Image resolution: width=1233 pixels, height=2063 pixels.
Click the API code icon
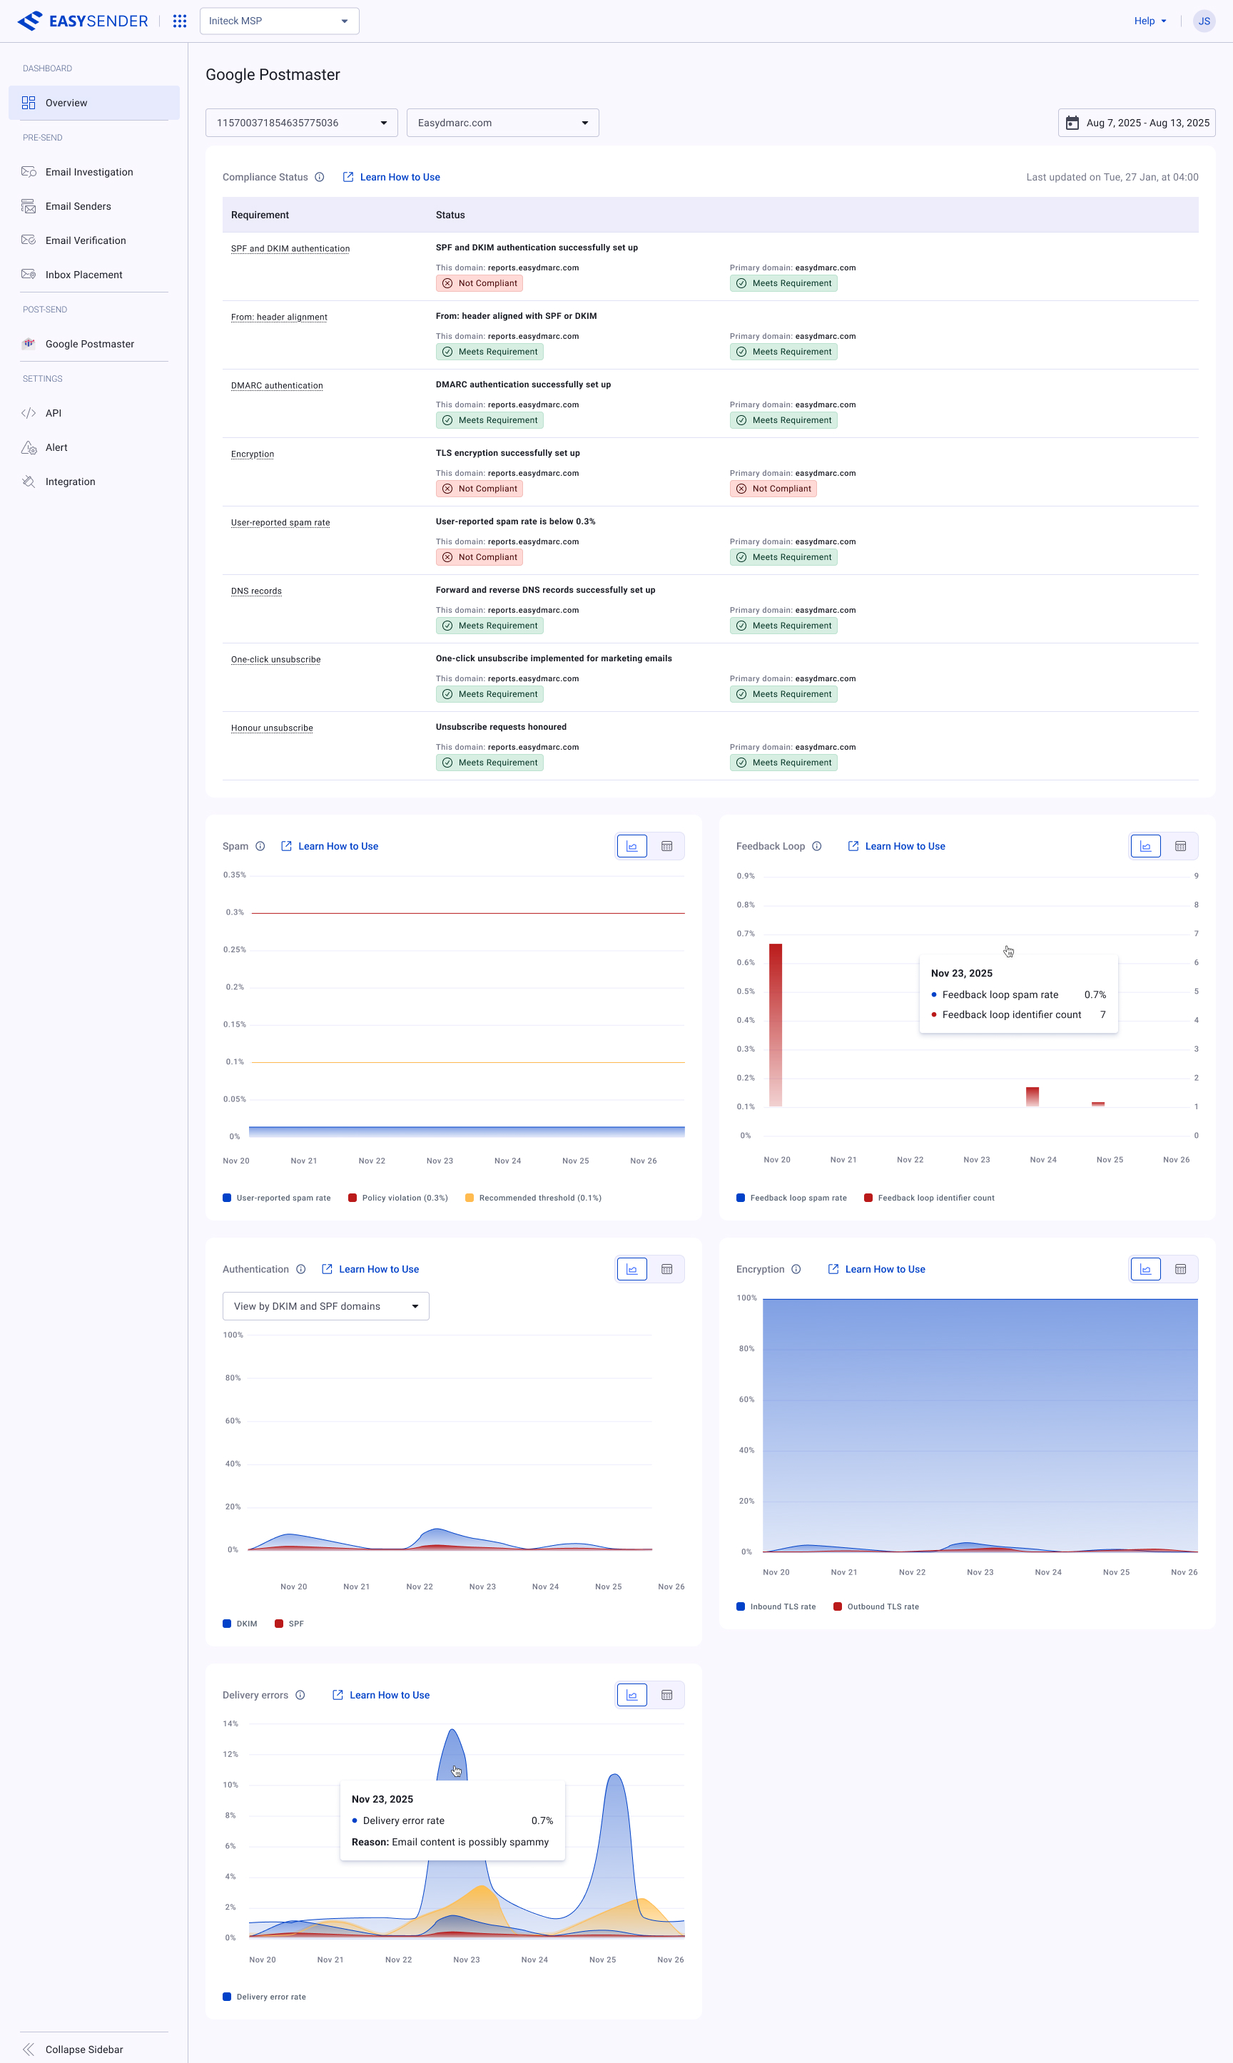pyautogui.click(x=29, y=413)
